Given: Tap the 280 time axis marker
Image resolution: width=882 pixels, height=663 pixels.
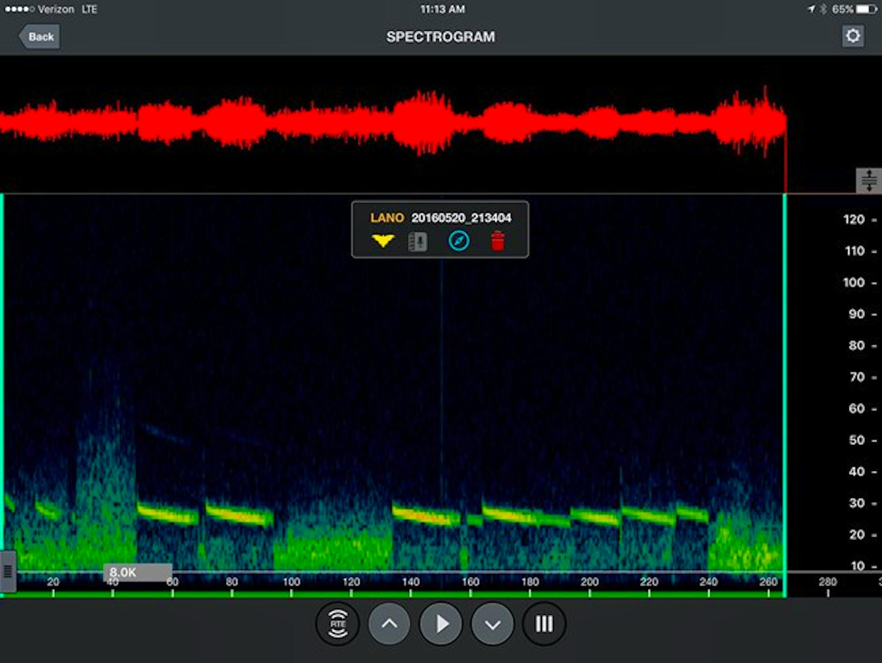Looking at the screenshot, I should tap(828, 582).
